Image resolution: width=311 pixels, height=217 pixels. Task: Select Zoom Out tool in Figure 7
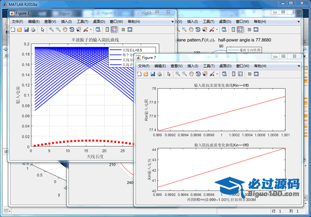tap(184, 74)
